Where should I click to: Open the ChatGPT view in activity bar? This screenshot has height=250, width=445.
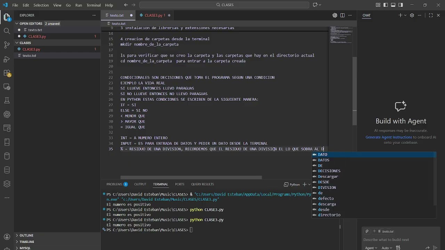pyautogui.click(x=7, y=114)
